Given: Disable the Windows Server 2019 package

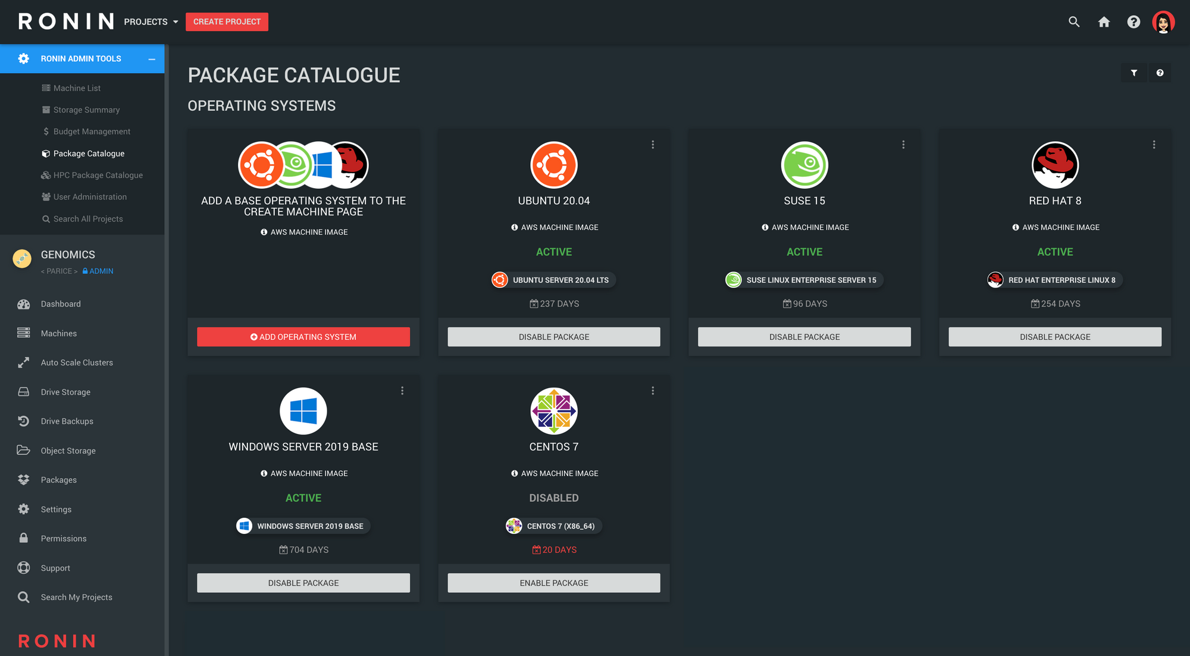Looking at the screenshot, I should (x=303, y=583).
